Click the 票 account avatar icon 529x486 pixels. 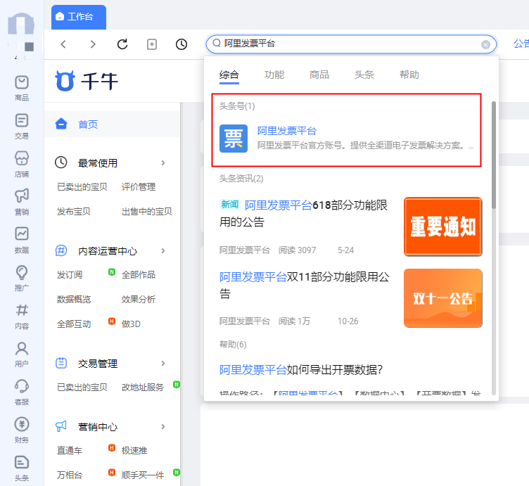234,139
